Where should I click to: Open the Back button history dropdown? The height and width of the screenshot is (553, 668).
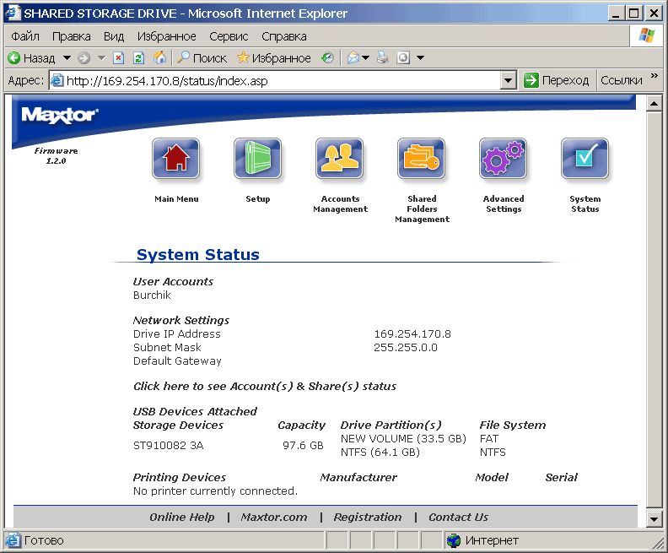pos(67,58)
